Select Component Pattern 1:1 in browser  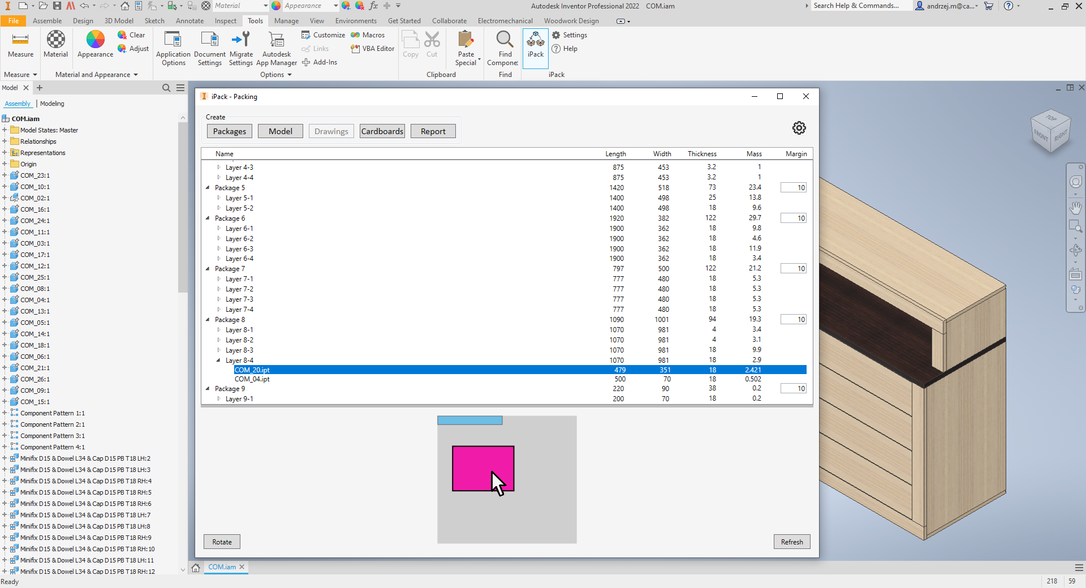[53, 413]
